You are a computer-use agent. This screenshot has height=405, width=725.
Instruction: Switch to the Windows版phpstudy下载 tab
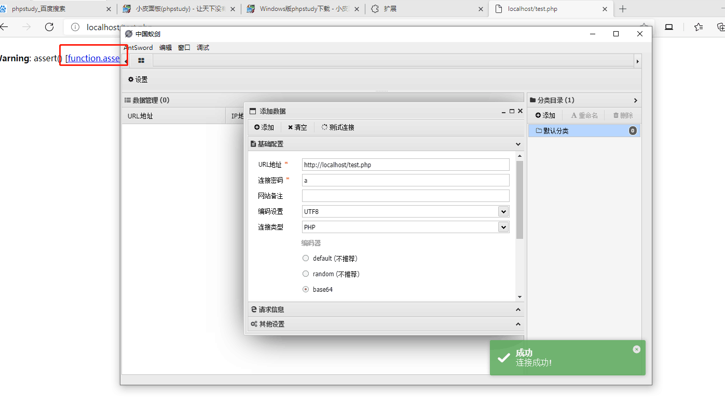pos(303,9)
